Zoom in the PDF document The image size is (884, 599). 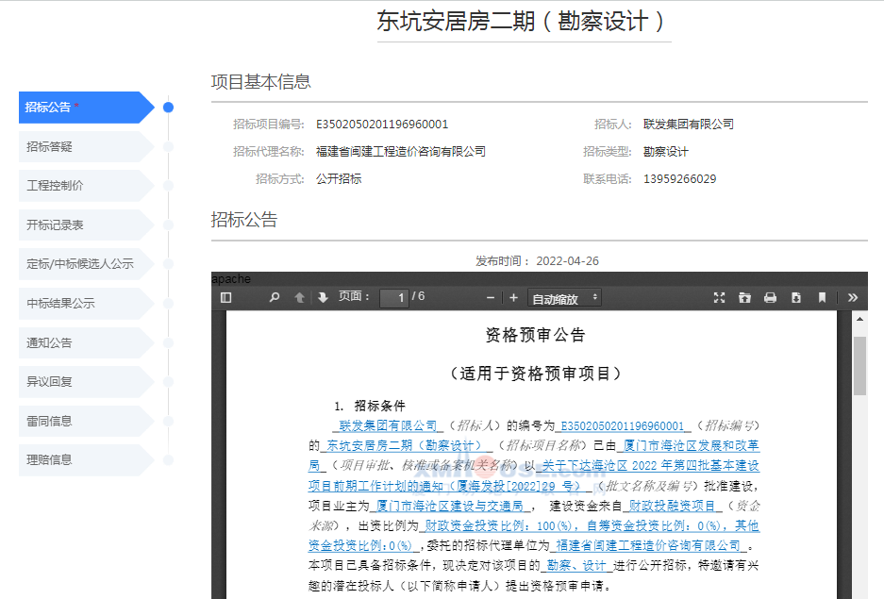point(513,297)
